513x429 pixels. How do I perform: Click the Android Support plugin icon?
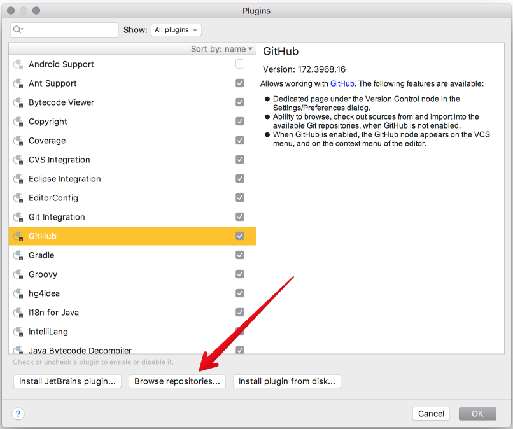18,64
